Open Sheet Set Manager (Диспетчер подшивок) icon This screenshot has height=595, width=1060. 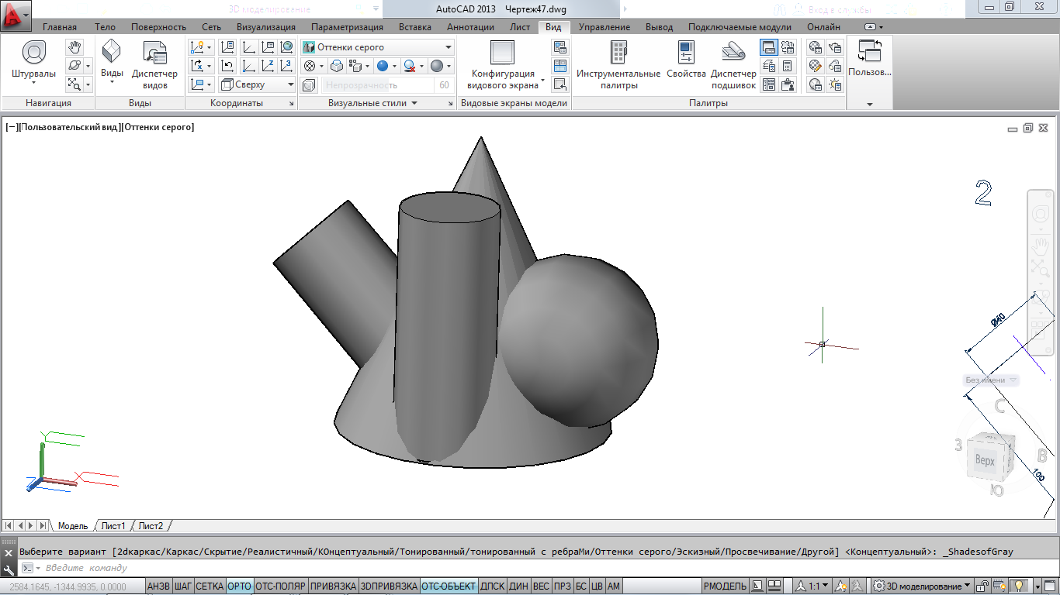(733, 53)
